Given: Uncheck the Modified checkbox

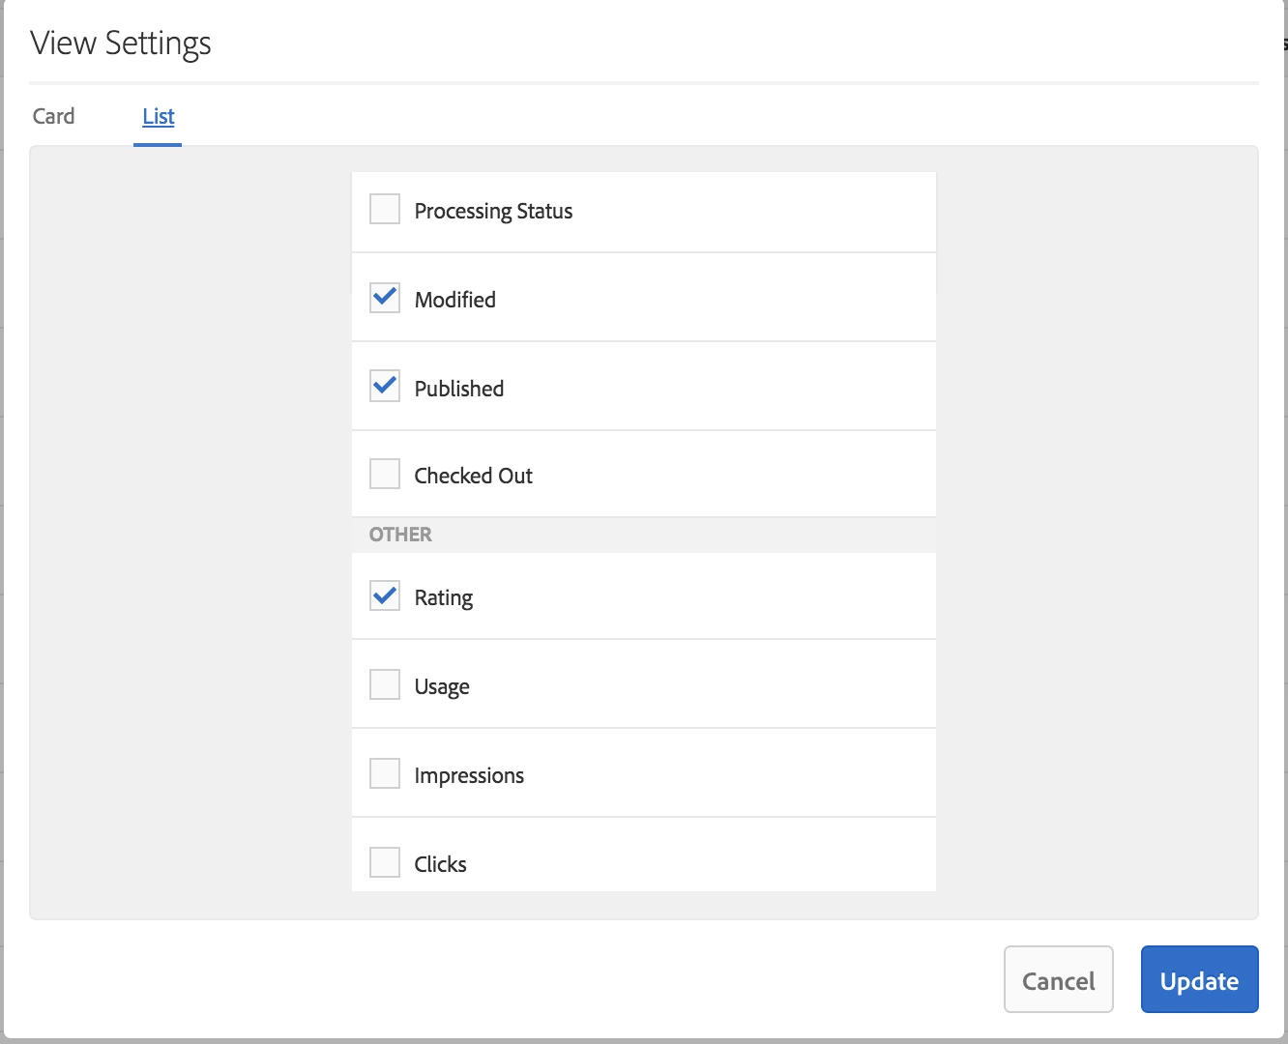Looking at the screenshot, I should click(x=385, y=298).
